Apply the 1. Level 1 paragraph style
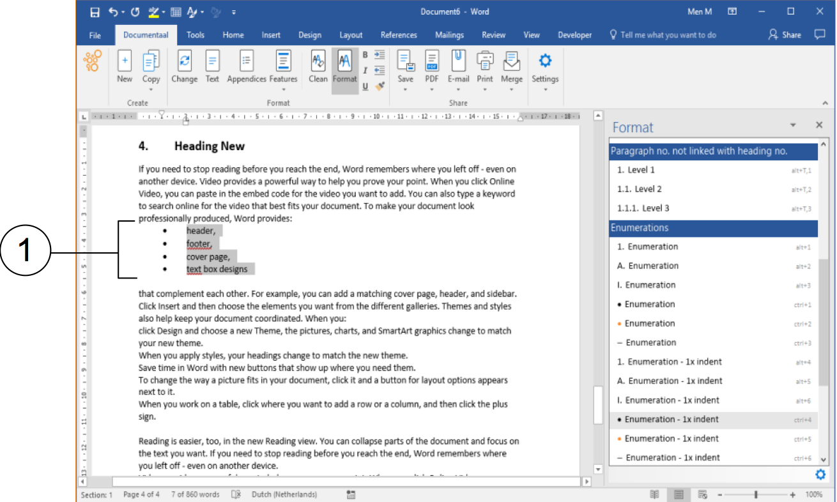Screen dimensions: 837x502 (714, 170)
